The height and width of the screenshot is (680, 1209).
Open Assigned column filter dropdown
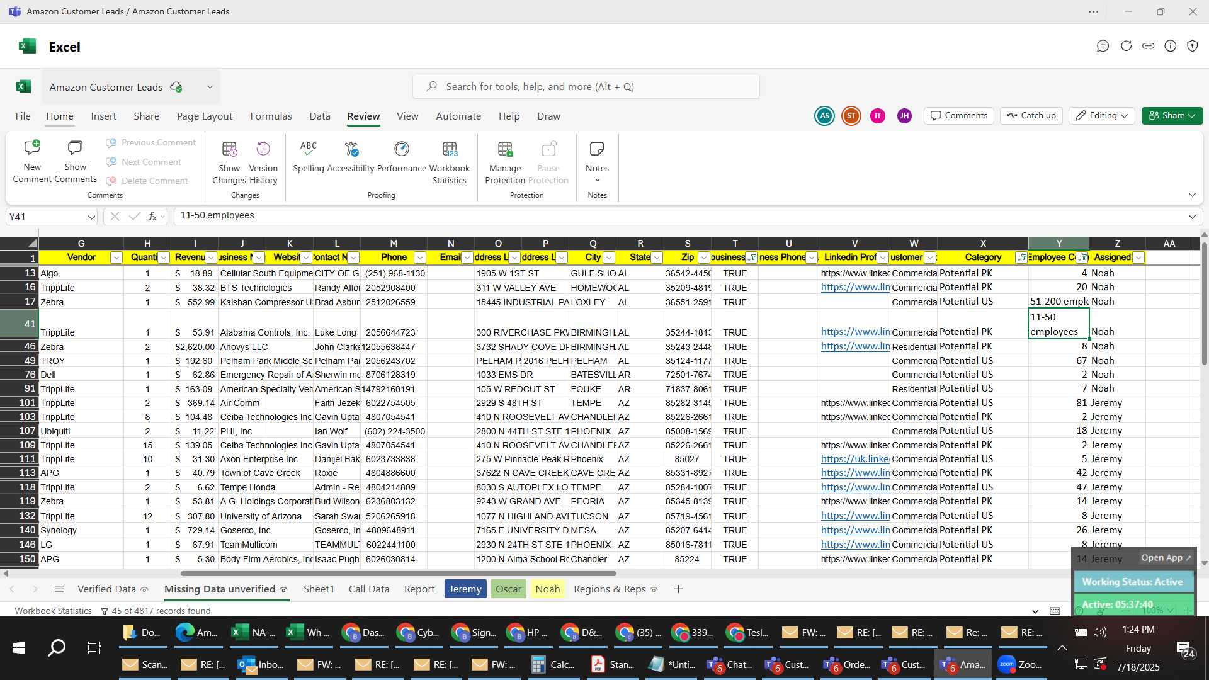1138,258
